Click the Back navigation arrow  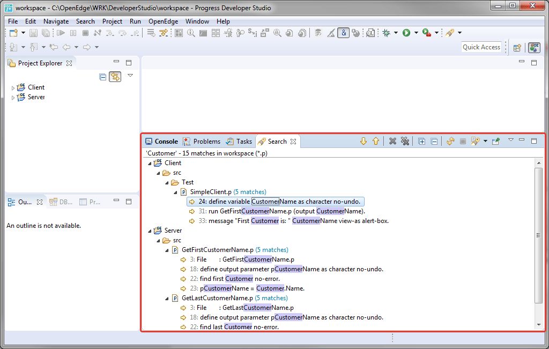pyautogui.click(x=66, y=47)
